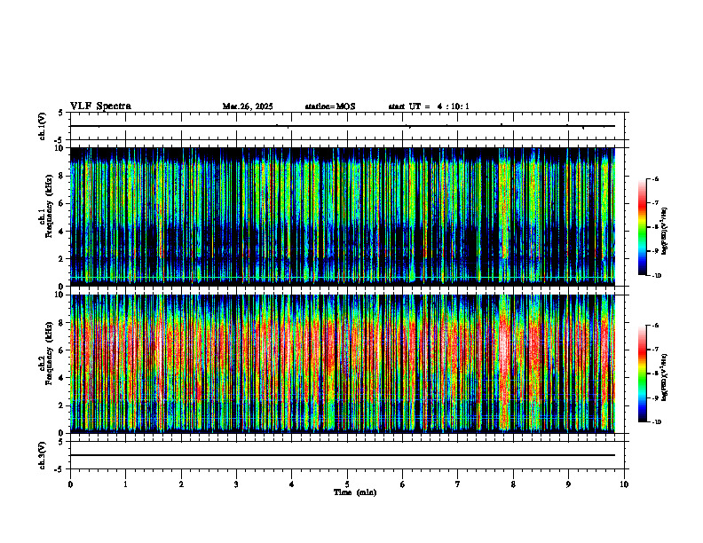Click the "ch.1(V)" axis label
The image size is (703, 543).
[x=43, y=126]
